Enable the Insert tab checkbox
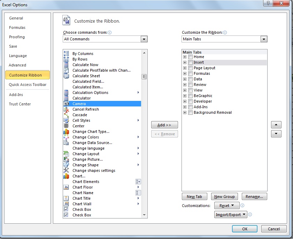This screenshot has width=293, height=239. 190,62
